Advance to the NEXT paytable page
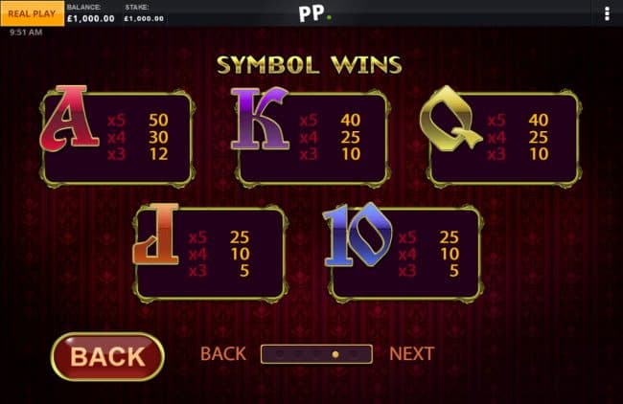This screenshot has width=623, height=404. pos(411,353)
